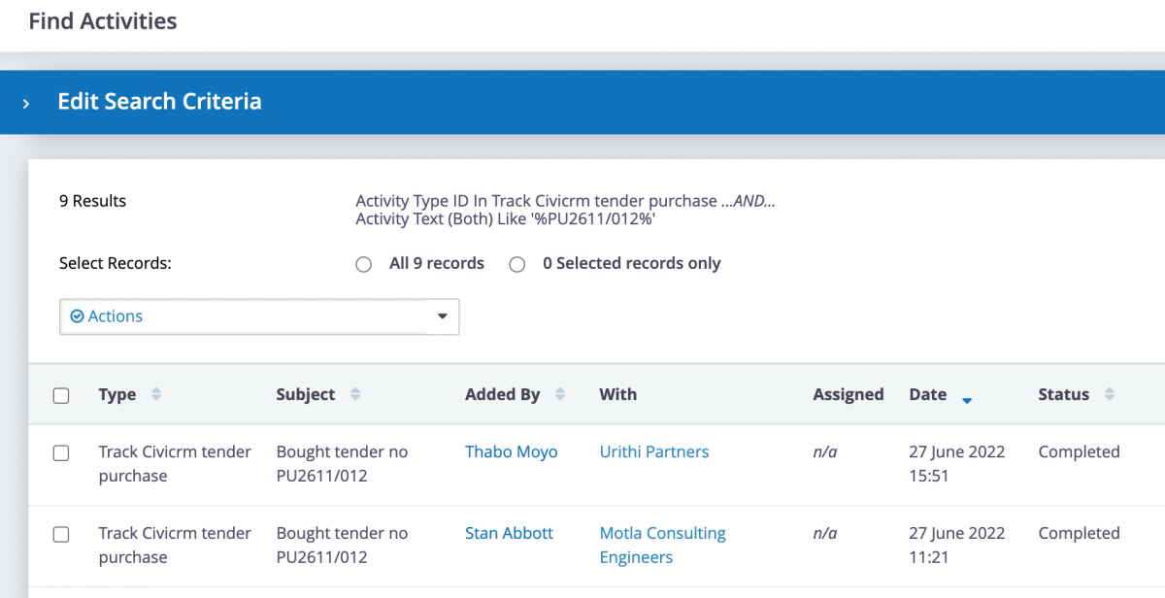Tick the checkbox for Thabo Moyo's activity row
Screen dimensions: 1165x598
click(x=61, y=453)
